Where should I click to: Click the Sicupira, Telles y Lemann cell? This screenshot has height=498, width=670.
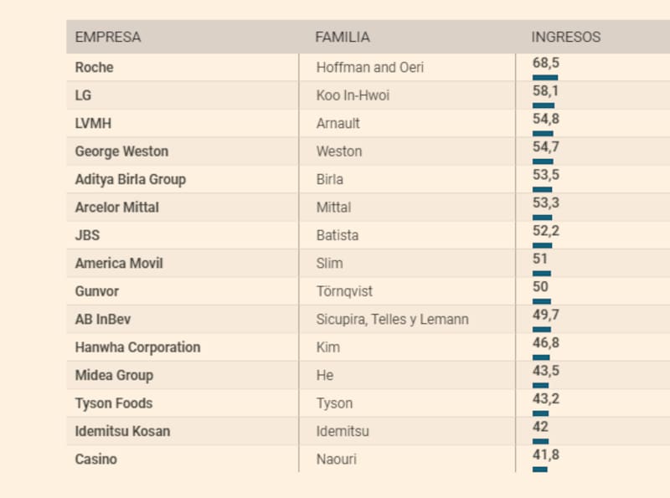click(392, 319)
